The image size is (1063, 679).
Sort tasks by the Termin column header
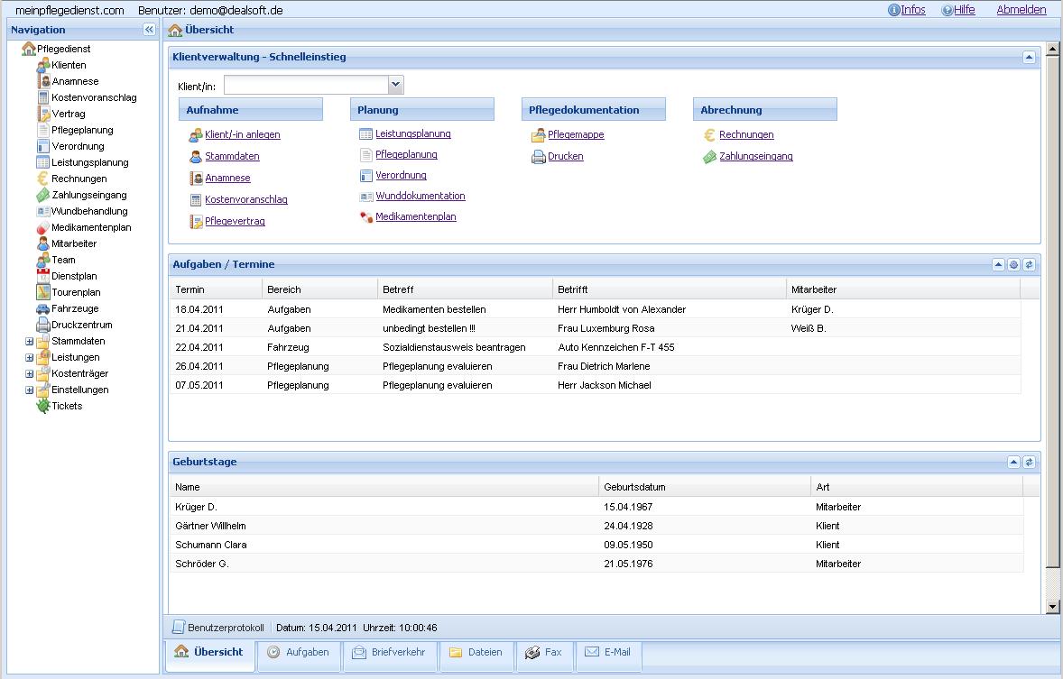(216, 289)
